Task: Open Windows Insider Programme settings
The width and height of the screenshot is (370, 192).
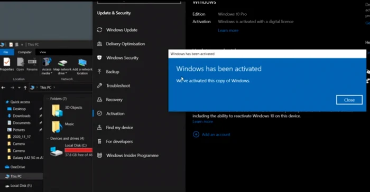Action: pos(132,156)
